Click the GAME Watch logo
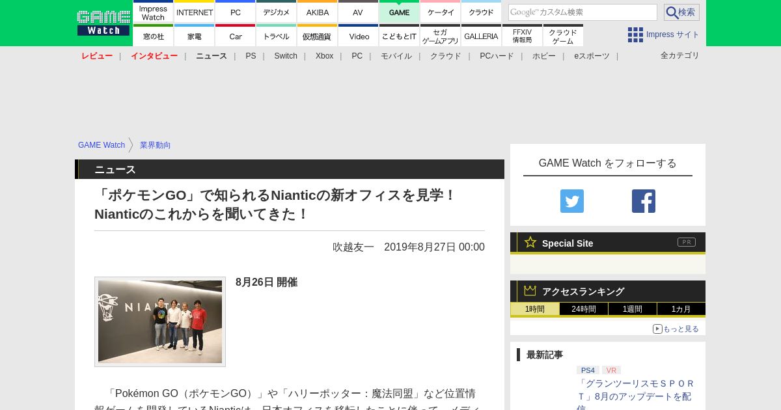781x410 pixels. tap(103, 23)
